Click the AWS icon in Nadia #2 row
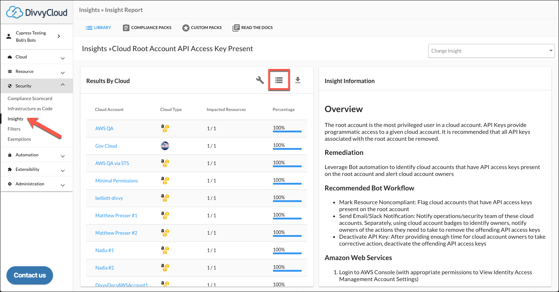Image resolution: width=559 pixels, height=292 pixels. tap(165, 268)
